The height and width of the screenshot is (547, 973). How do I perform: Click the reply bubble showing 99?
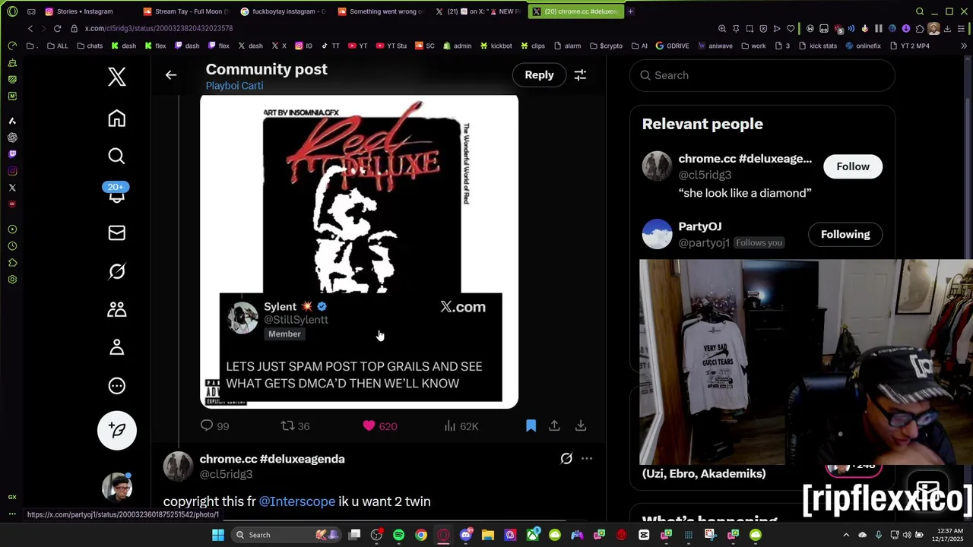tap(214, 426)
